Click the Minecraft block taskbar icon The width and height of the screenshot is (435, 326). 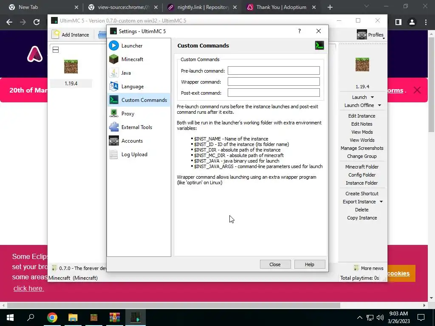click(94, 318)
